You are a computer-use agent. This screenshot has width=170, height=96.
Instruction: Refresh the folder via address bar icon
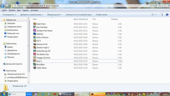point(154,6)
